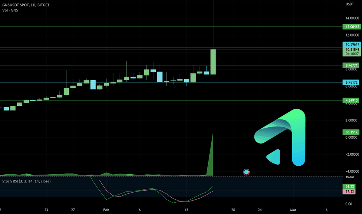Click the 10.59617 blue price label
The width and height of the screenshot is (362, 214).
[x=352, y=44]
